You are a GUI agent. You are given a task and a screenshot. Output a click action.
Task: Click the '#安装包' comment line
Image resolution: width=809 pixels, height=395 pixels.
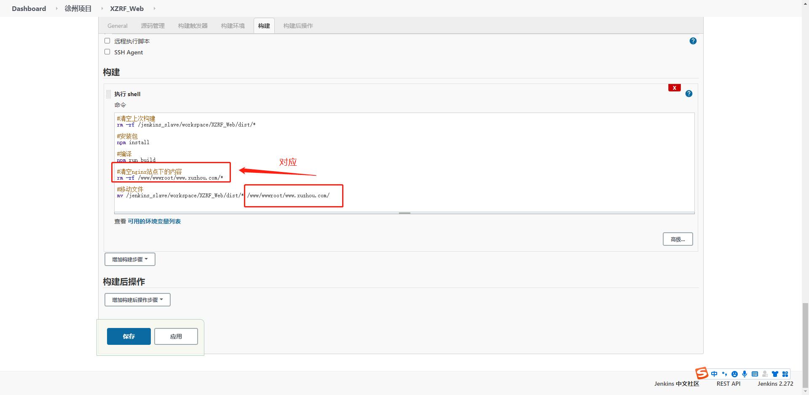(x=127, y=136)
